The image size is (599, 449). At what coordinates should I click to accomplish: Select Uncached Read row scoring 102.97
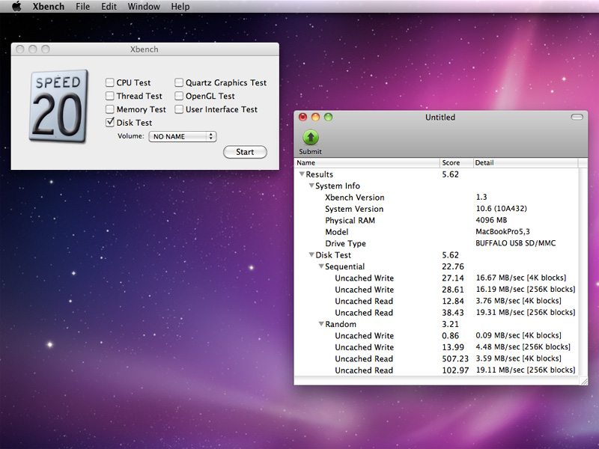point(437,370)
